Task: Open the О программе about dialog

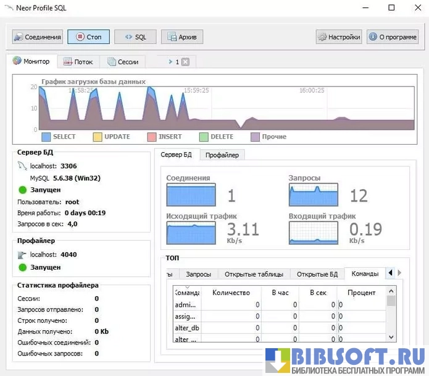Action: point(393,37)
